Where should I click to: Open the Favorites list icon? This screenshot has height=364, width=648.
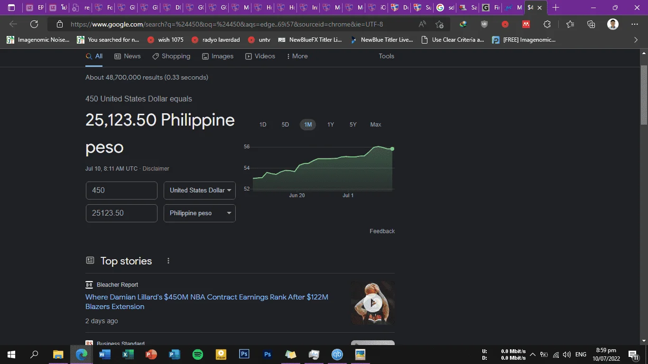click(570, 24)
